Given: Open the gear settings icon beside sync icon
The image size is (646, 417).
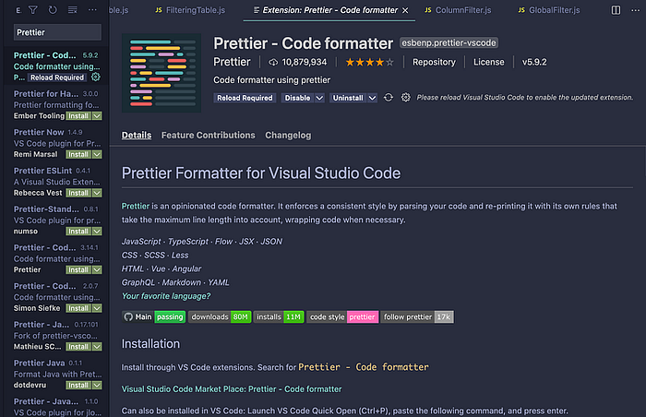Looking at the screenshot, I should [406, 98].
